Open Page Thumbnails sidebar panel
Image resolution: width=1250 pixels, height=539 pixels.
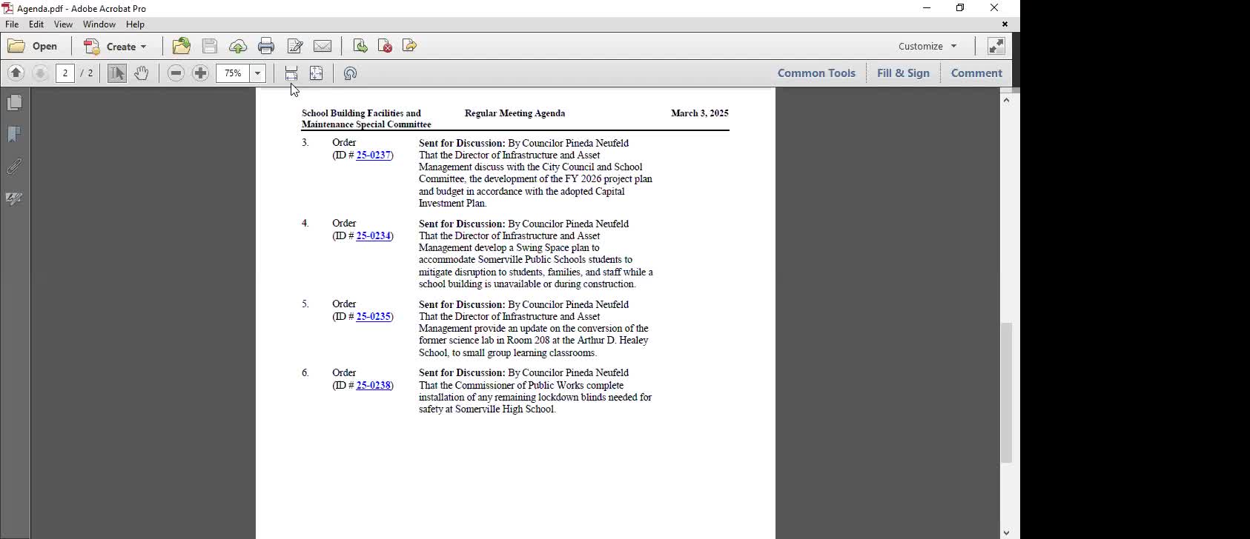click(14, 102)
